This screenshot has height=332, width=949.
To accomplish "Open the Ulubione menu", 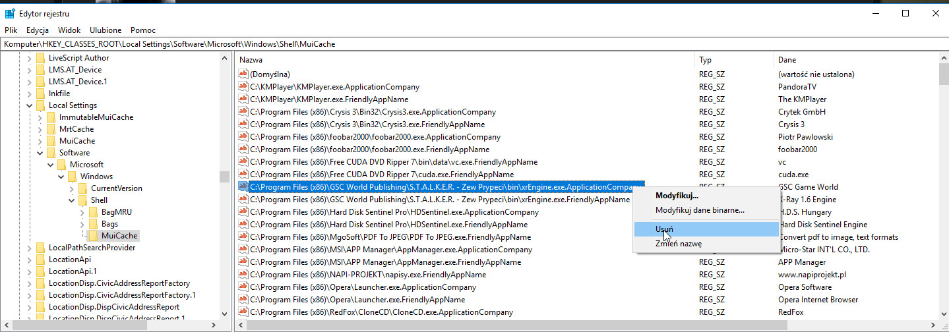I will [x=106, y=30].
